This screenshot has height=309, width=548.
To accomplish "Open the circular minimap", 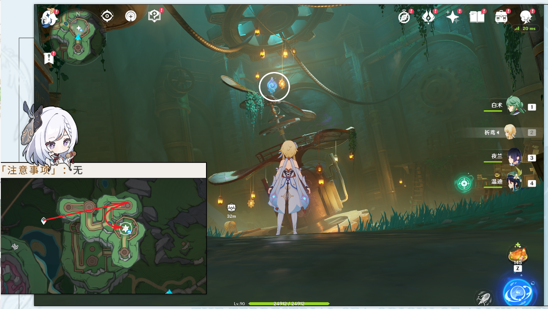I will 78,37.
